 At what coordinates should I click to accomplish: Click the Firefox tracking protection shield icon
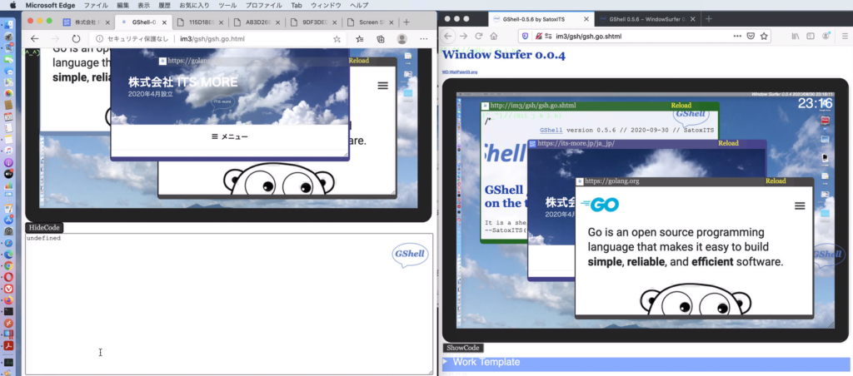tap(524, 36)
